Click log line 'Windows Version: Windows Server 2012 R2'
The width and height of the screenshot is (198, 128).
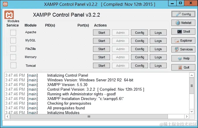click(x=90, y=80)
